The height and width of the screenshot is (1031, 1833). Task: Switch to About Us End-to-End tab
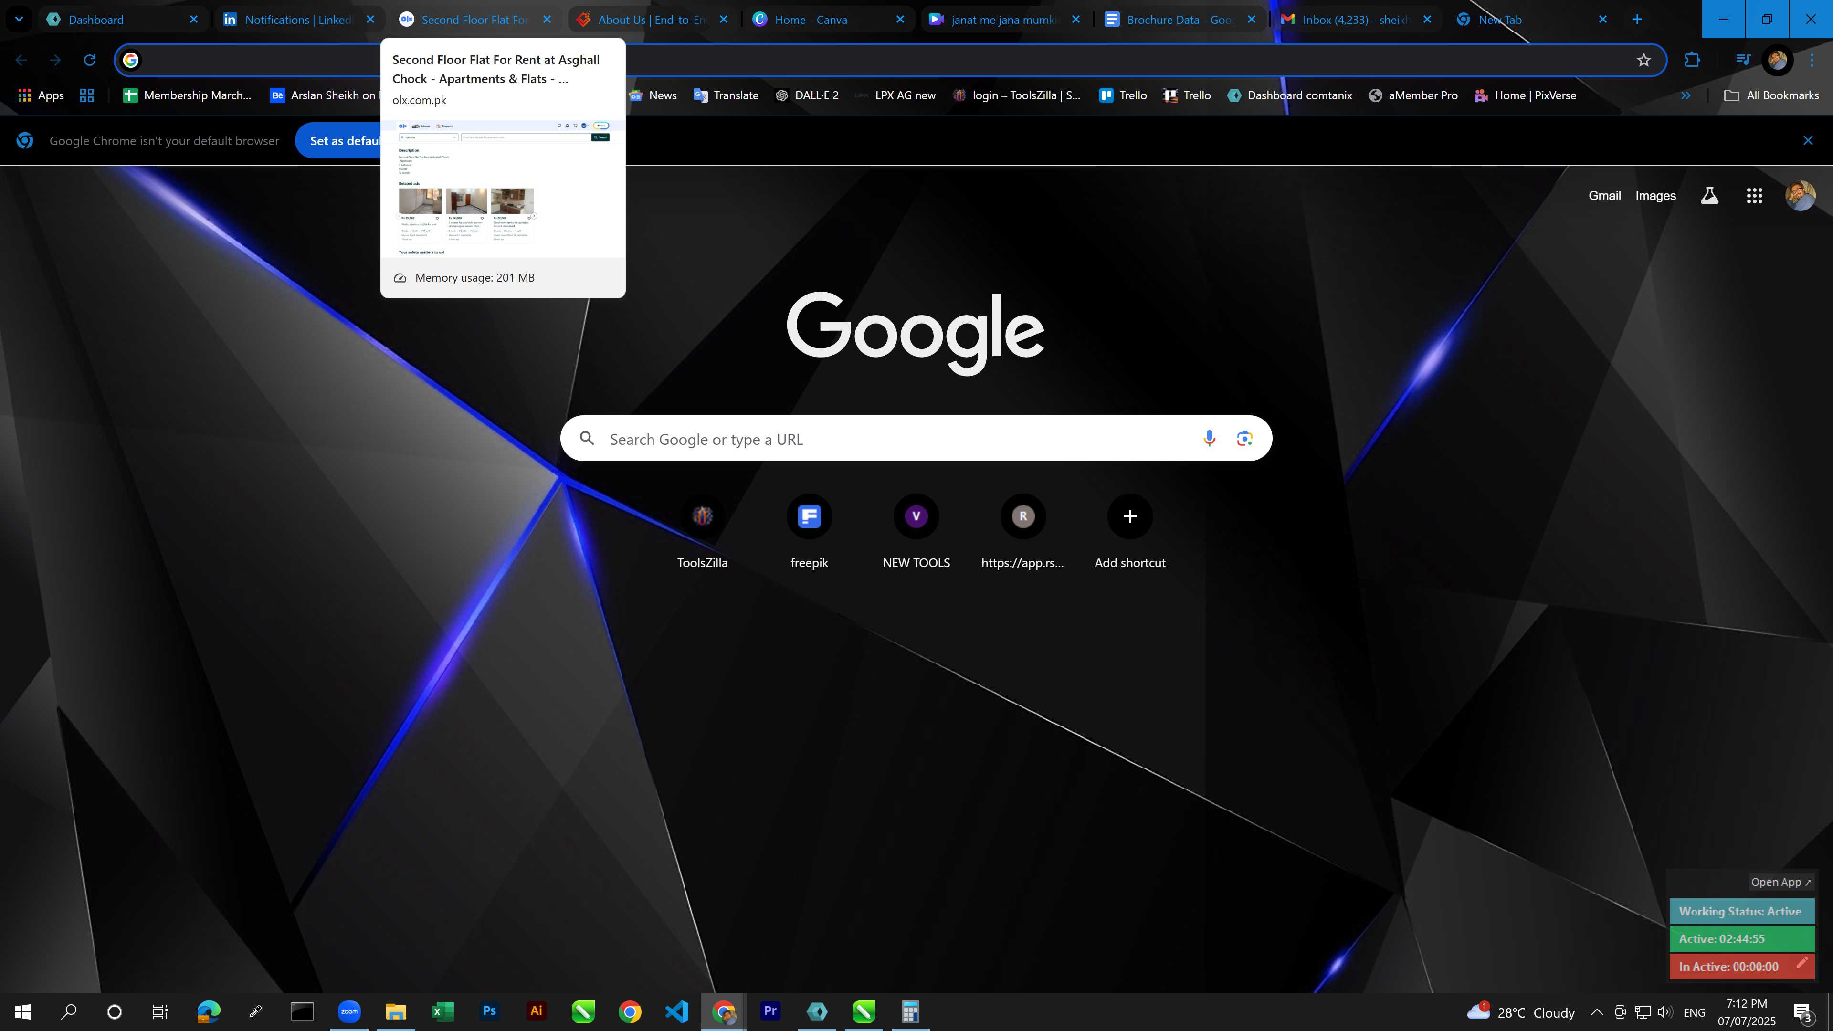[653, 19]
